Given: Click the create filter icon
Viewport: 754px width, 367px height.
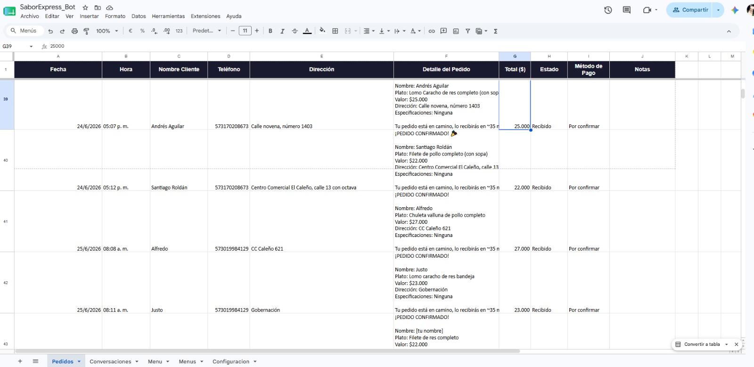Looking at the screenshot, I should 468,31.
